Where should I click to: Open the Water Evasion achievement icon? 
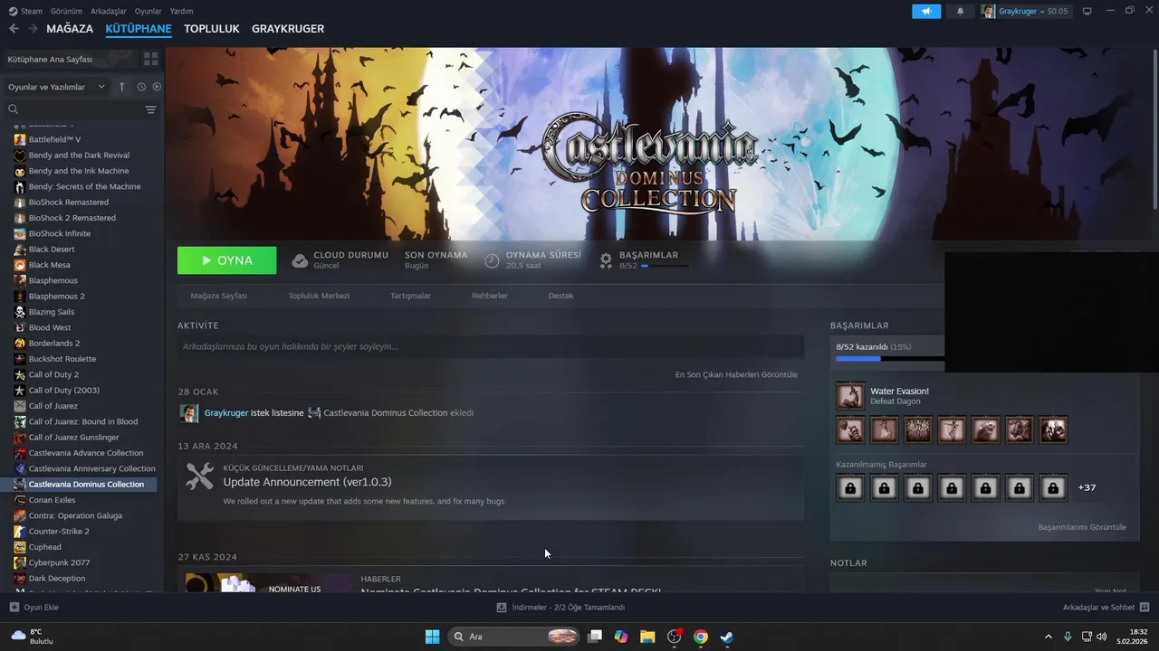(849, 396)
